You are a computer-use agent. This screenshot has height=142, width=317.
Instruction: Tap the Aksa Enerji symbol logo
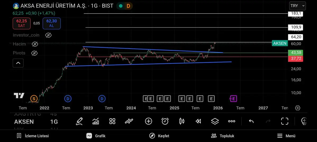[x=16, y=6]
